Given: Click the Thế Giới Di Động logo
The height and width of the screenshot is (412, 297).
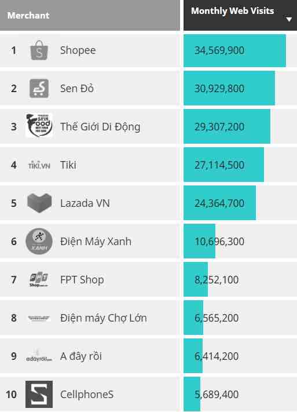Looking at the screenshot, I should tap(39, 125).
